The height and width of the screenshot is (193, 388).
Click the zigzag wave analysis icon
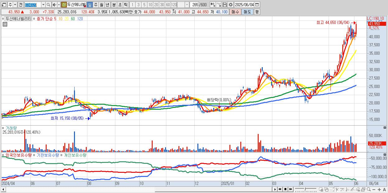(x=348, y=189)
